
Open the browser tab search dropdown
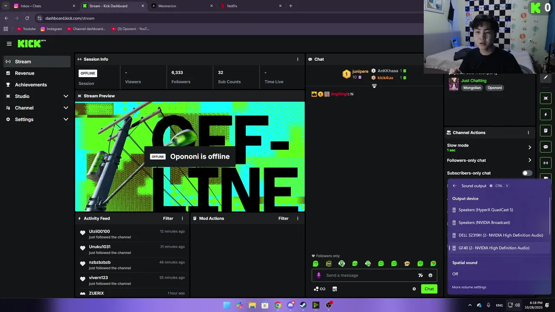point(6,6)
